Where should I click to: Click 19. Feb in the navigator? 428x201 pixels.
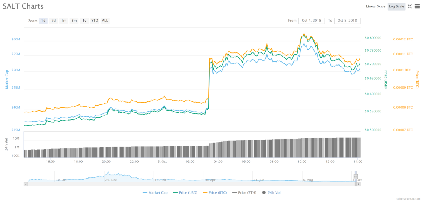pyautogui.click(x=160, y=180)
